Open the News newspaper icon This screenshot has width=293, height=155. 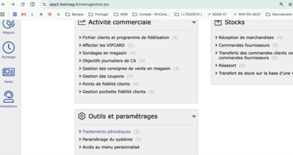coord(8,72)
